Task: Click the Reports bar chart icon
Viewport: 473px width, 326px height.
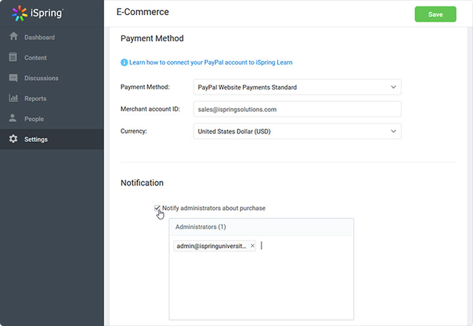Action: click(x=13, y=98)
